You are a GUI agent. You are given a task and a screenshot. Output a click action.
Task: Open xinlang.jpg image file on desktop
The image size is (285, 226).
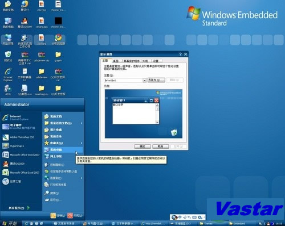pyautogui.click(x=41, y=23)
